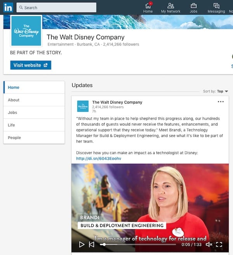Image resolution: width=233 pixels, height=255 pixels.
Task: Expand the Sort by Top dropdown
Action: 222,91
